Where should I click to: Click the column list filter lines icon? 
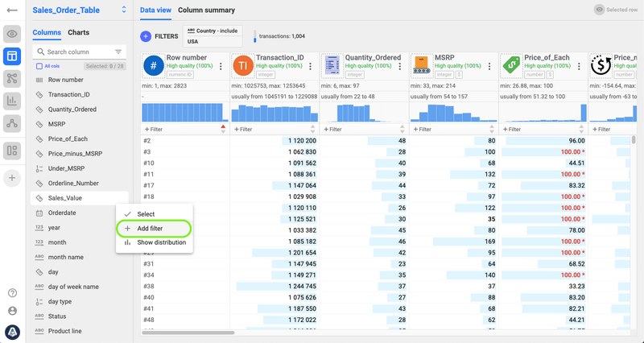[x=118, y=52]
